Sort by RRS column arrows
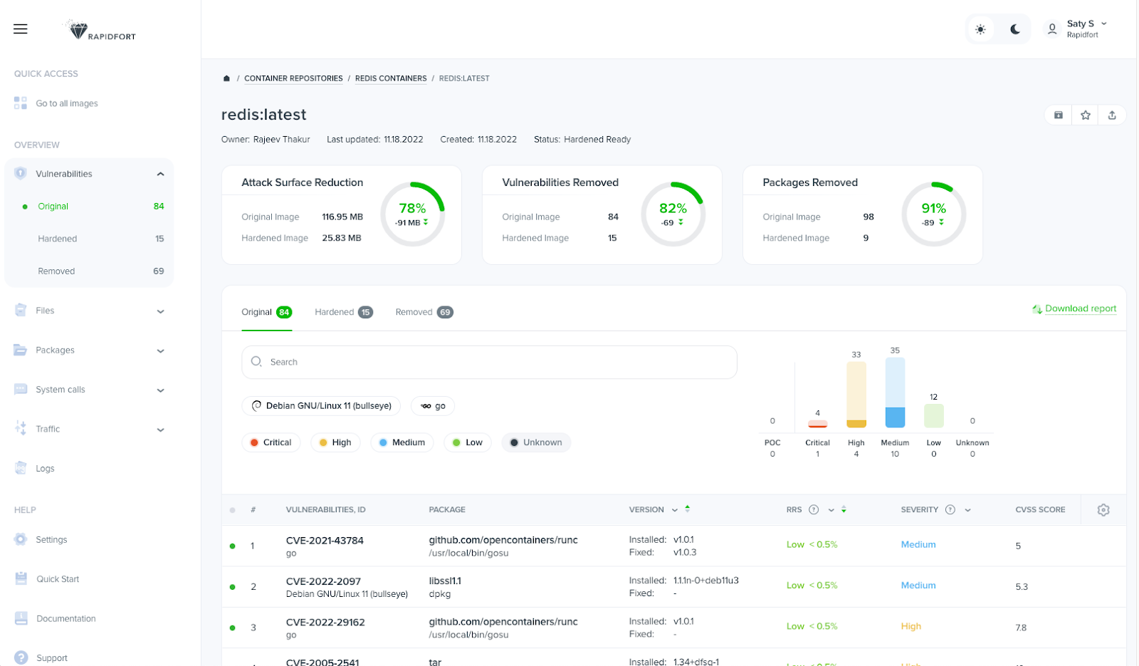Screen dimensions: 1139x666 point(844,509)
